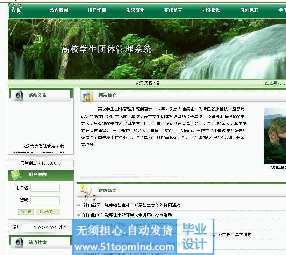
Task: Go to the 系统简介 navigation menu item
Action: coord(135,10)
